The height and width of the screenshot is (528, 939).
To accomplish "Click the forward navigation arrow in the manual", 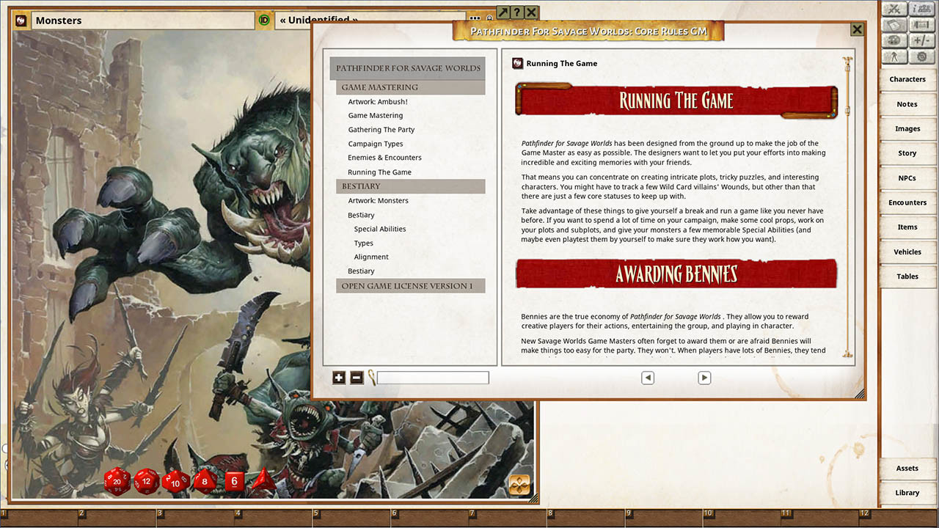I will 704,377.
